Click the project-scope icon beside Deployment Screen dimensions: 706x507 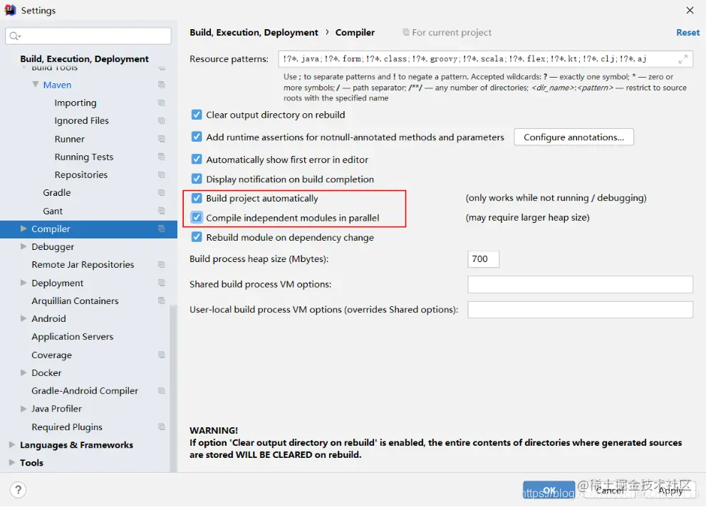point(162,283)
